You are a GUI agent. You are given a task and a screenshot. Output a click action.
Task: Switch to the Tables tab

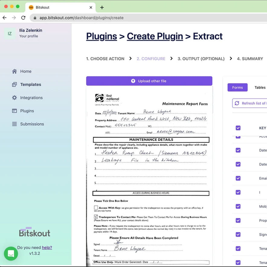pyautogui.click(x=260, y=88)
